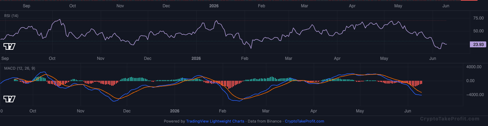
Task: Pick Nov on MACD pane time axis
Action: [81, 111]
